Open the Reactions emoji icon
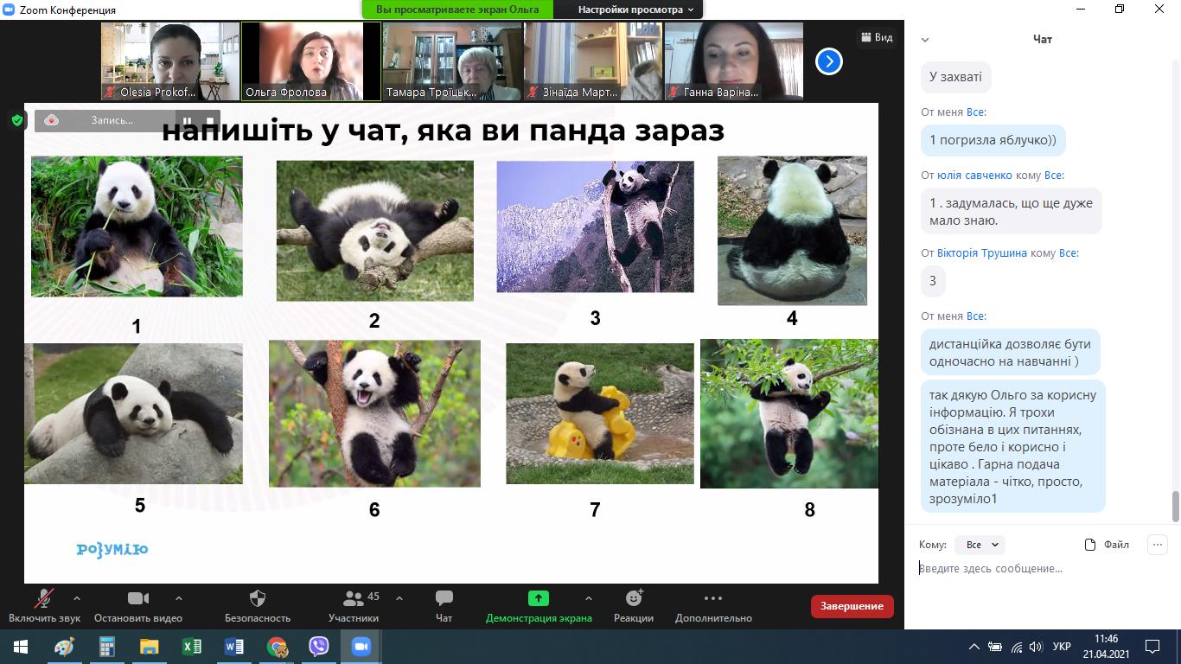The image size is (1181, 664). pos(634,598)
